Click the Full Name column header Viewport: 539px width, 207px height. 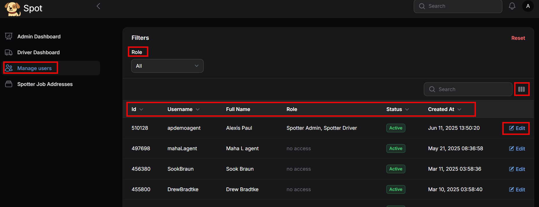point(238,109)
